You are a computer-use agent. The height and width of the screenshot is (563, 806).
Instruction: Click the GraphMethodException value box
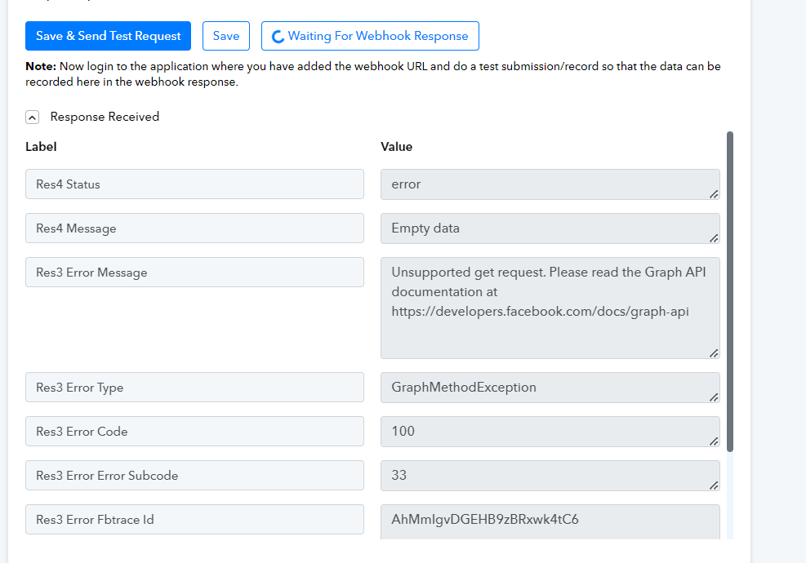[550, 388]
